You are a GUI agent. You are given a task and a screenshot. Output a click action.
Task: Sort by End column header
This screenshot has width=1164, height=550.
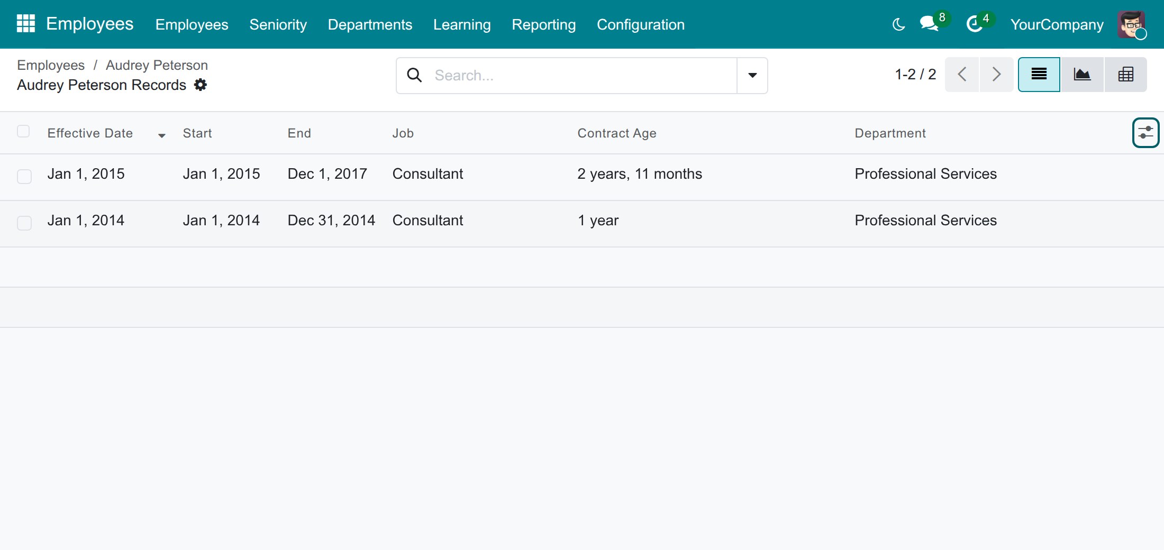299,133
